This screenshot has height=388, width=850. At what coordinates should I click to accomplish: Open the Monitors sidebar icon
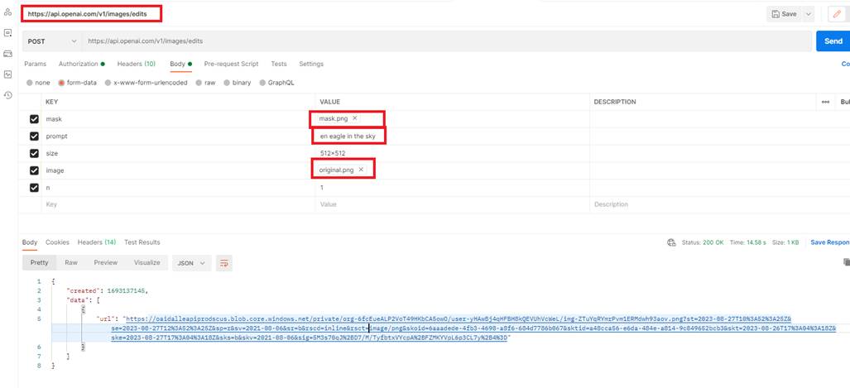[7, 74]
